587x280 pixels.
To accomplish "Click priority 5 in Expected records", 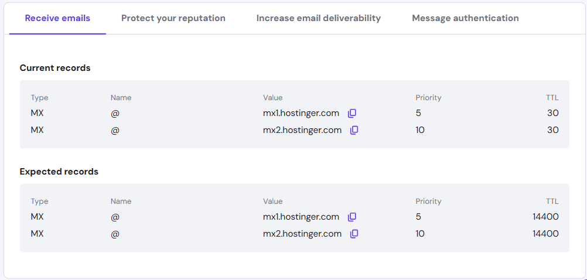I will click(x=418, y=217).
